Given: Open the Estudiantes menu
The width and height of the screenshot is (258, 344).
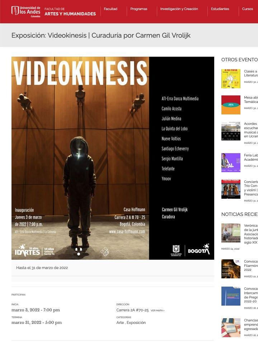Looking at the screenshot, I should point(220,9).
